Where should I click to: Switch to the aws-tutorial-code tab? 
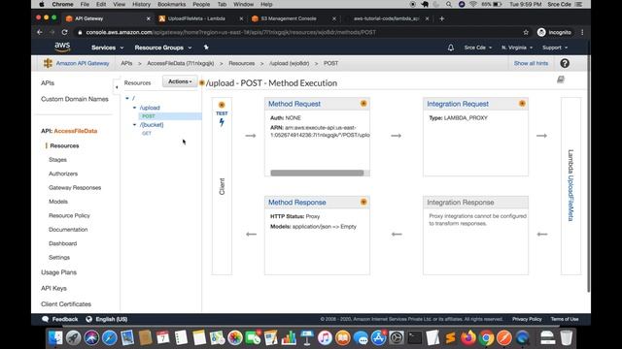coord(386,18)
